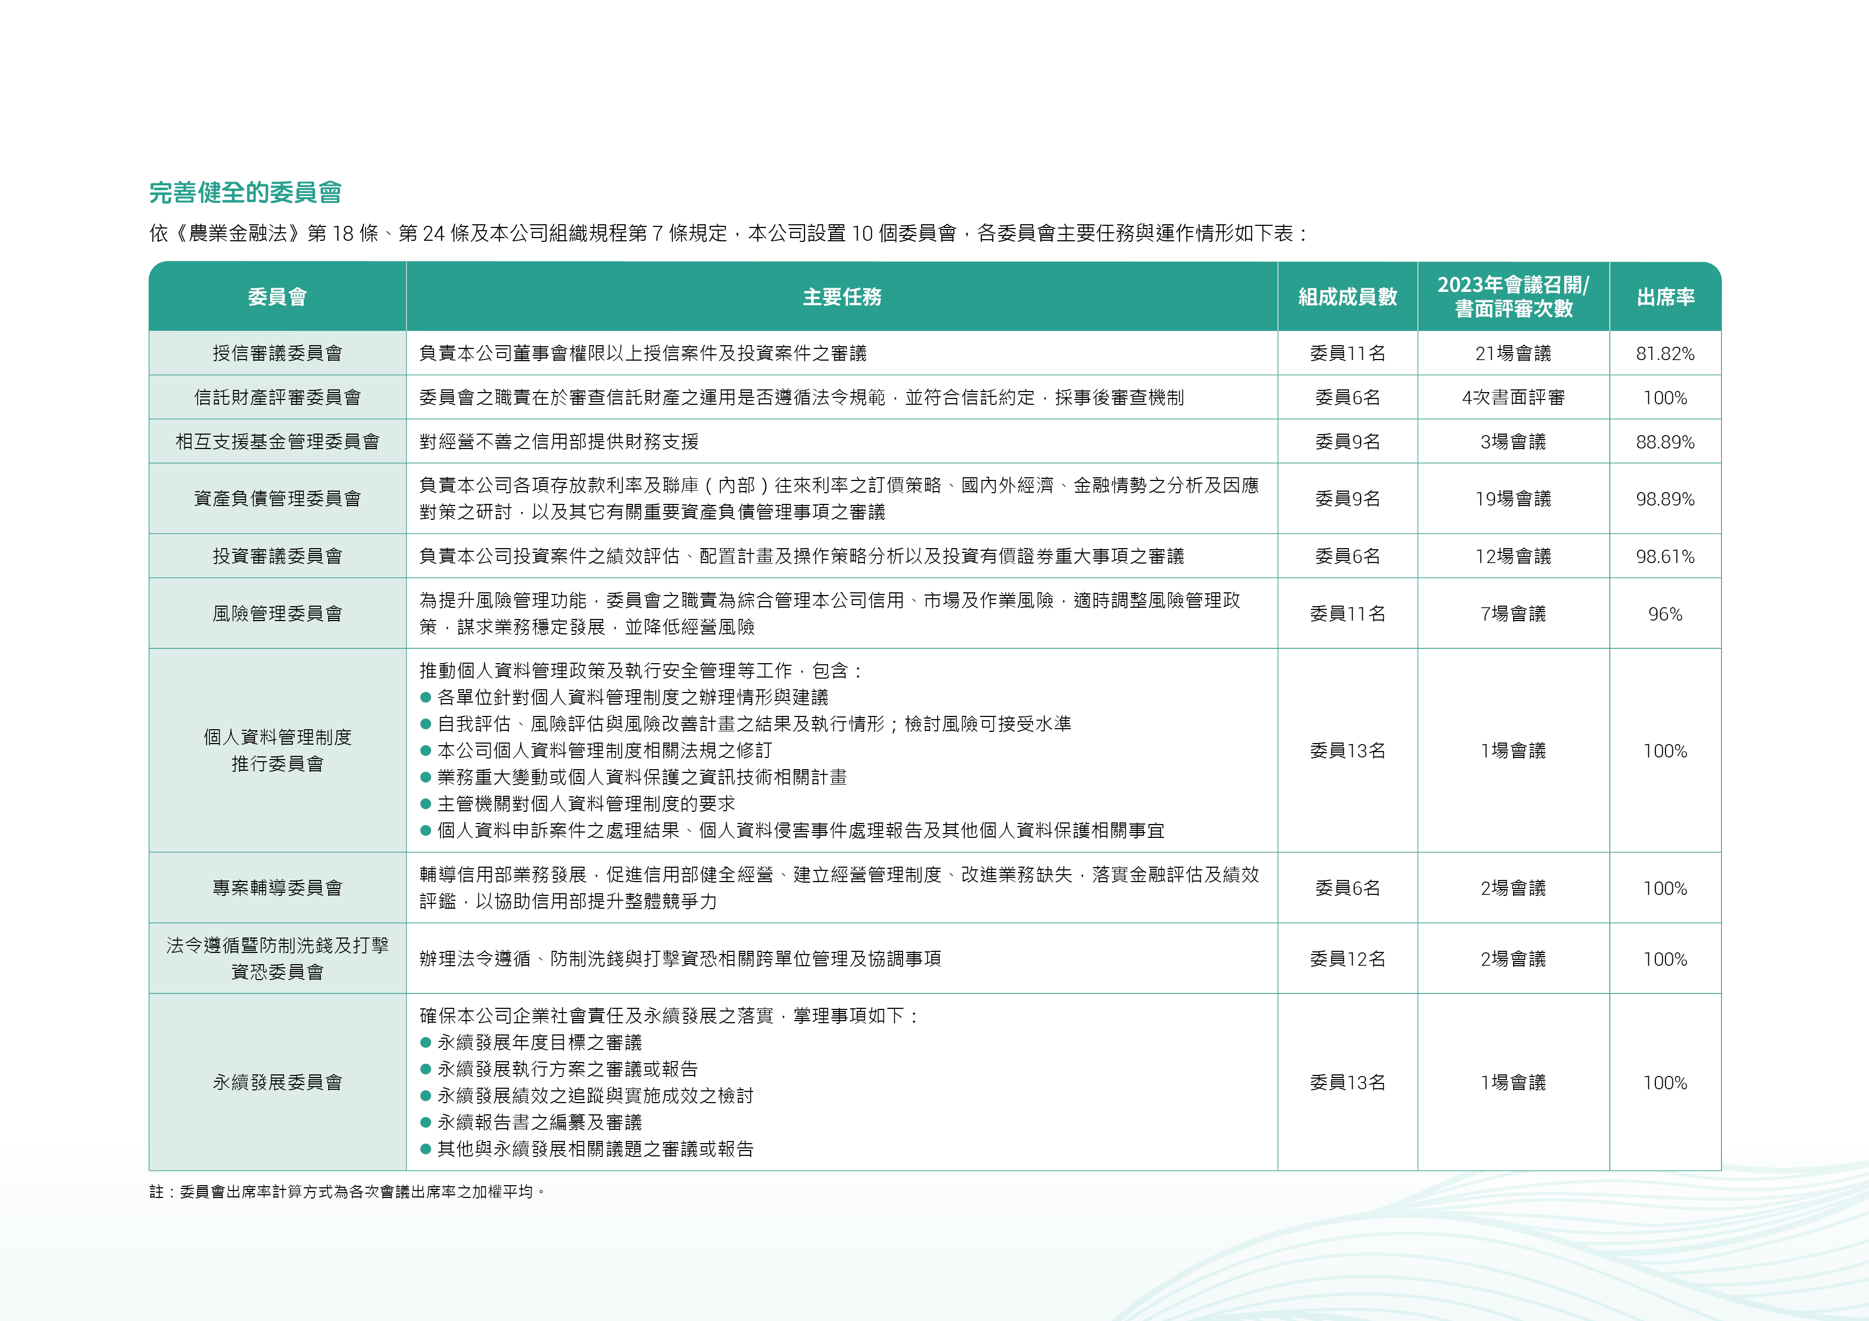Screen dimensions: 1869x1321
Task: Select the 法令遵循暨防制洗錢及打擊資恐委員會 cell
Action: point(278,959)
